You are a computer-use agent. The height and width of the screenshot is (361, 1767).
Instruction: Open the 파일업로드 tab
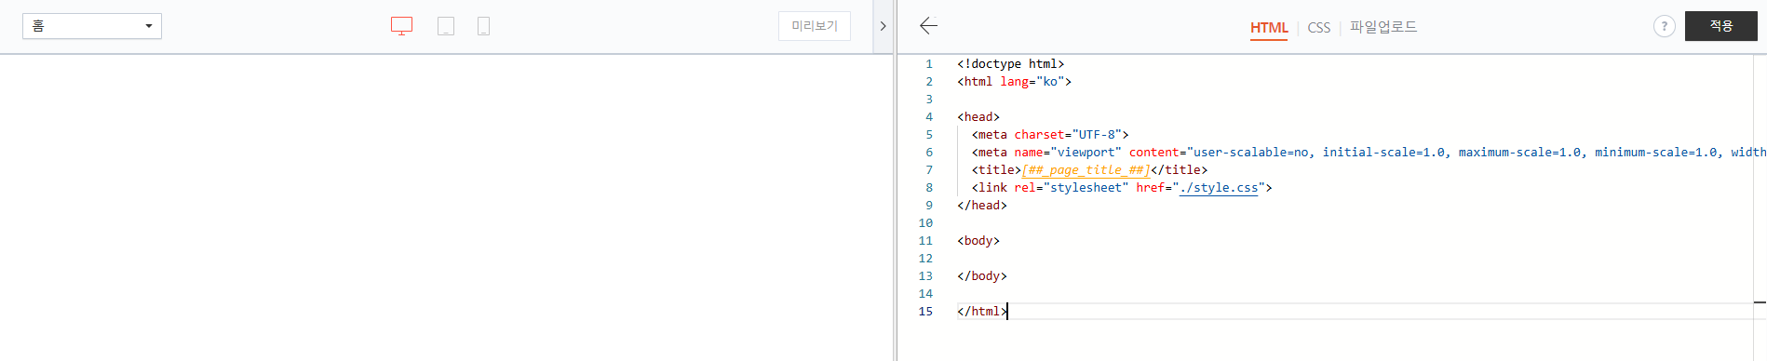1383,27
